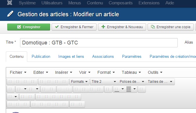Select the Contenu tab

(x=17, y=56)
